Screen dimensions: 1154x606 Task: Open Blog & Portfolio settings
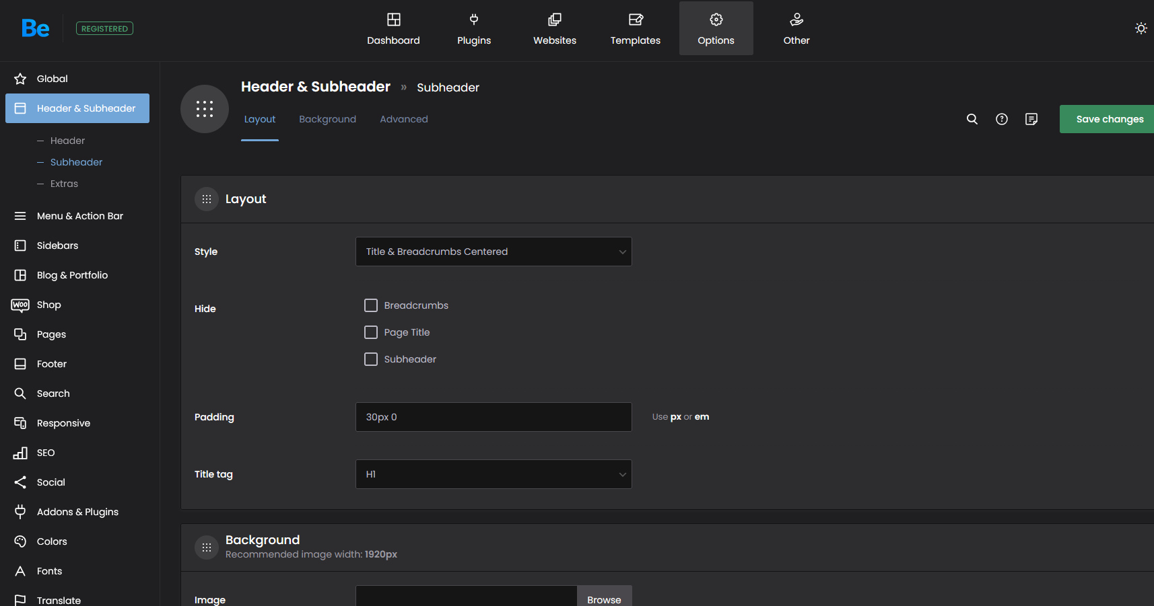coord(77,275)
